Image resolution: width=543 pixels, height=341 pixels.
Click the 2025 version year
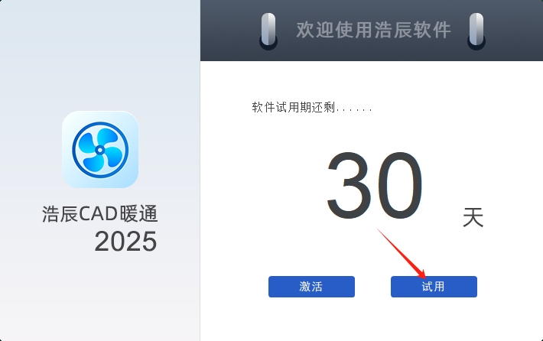[125, 242]
